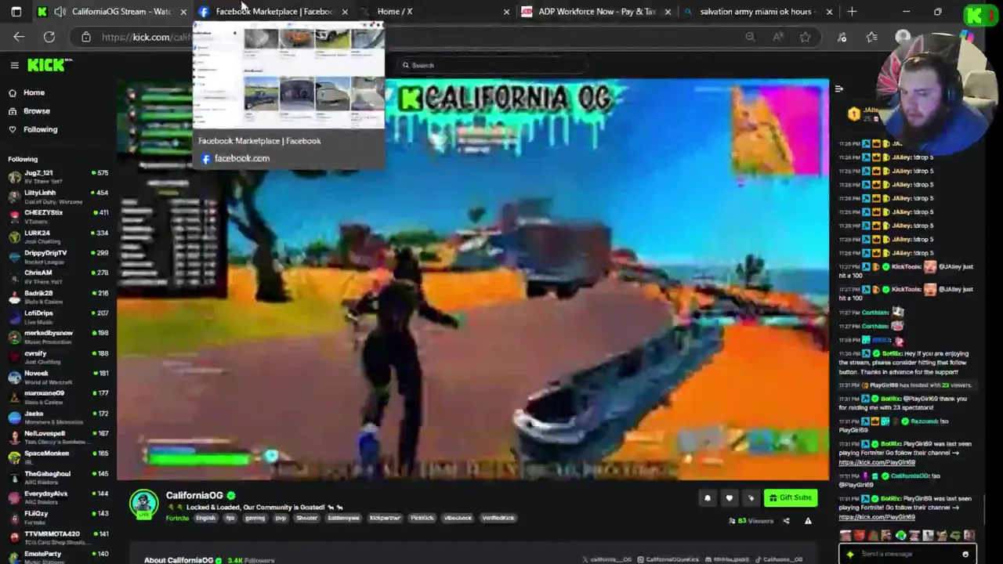Open tab actions menu icon
Viewport: 1003px width, 564px height.
tap(16, 12)
